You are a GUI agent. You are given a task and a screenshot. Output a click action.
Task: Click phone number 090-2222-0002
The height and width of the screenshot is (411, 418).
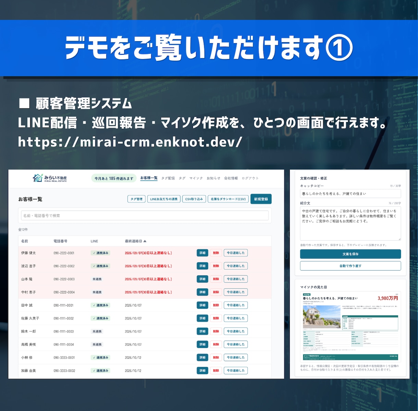[64, 266]
